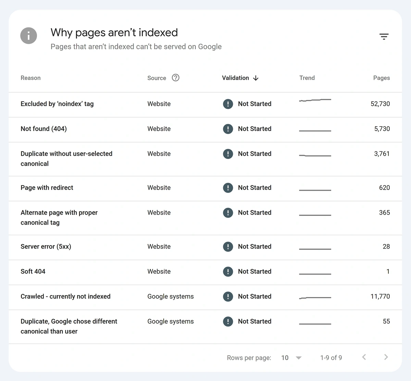Open the Excluded by 'noindex' tag row

pyautogui.click(x=57, y=104)
